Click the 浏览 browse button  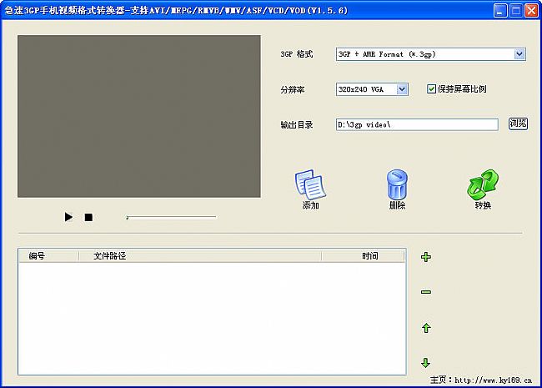point(518,123)
